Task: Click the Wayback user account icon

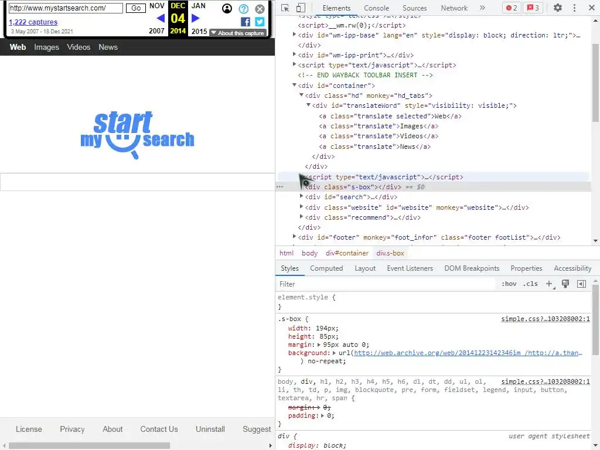Action: (x=227, y=8)
